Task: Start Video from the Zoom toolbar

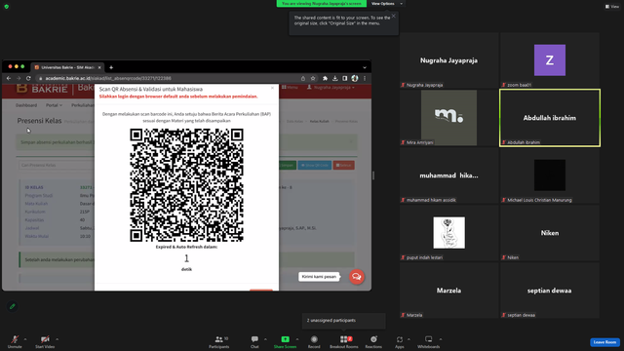Action: click(x=45, y=341)
